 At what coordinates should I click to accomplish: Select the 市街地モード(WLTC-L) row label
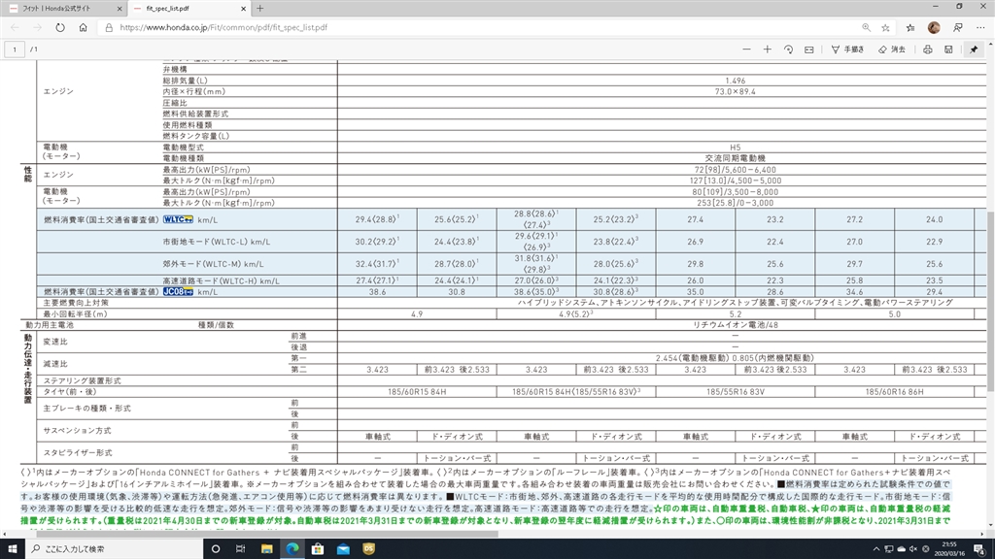[x=217, y=242]
